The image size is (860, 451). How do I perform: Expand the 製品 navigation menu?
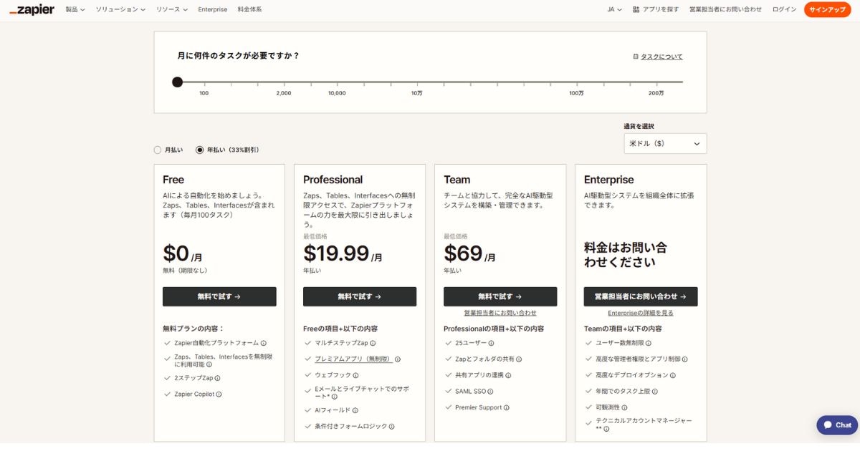pyautogui.click(x=75, y=9)
